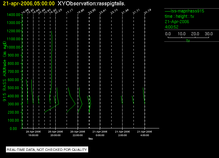Click the 'tv' label below the scale bar
Screen dimensions: 219x158
tap(188, 41)
